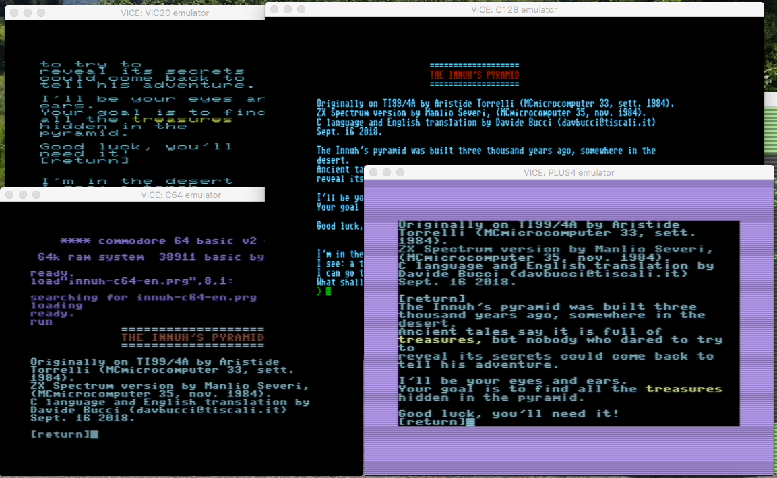The image size is (777, 478).
Task: Minimize the C128 emulator window
Action: click(287, 9)
